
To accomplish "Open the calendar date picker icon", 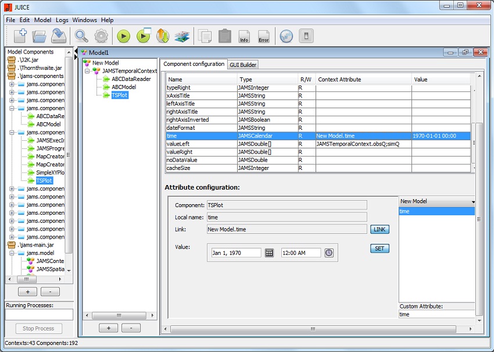I will point(269,253).
